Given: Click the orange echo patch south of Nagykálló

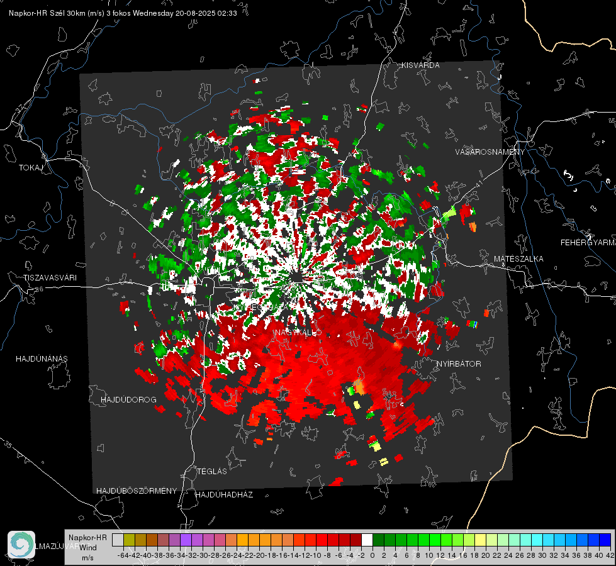Looking at the screenshot, I should click(359, 387).
